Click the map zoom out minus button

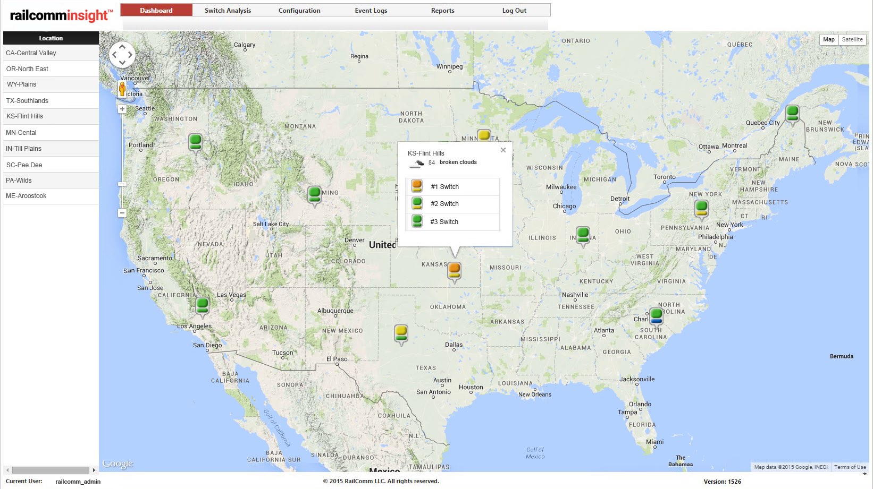122,213
